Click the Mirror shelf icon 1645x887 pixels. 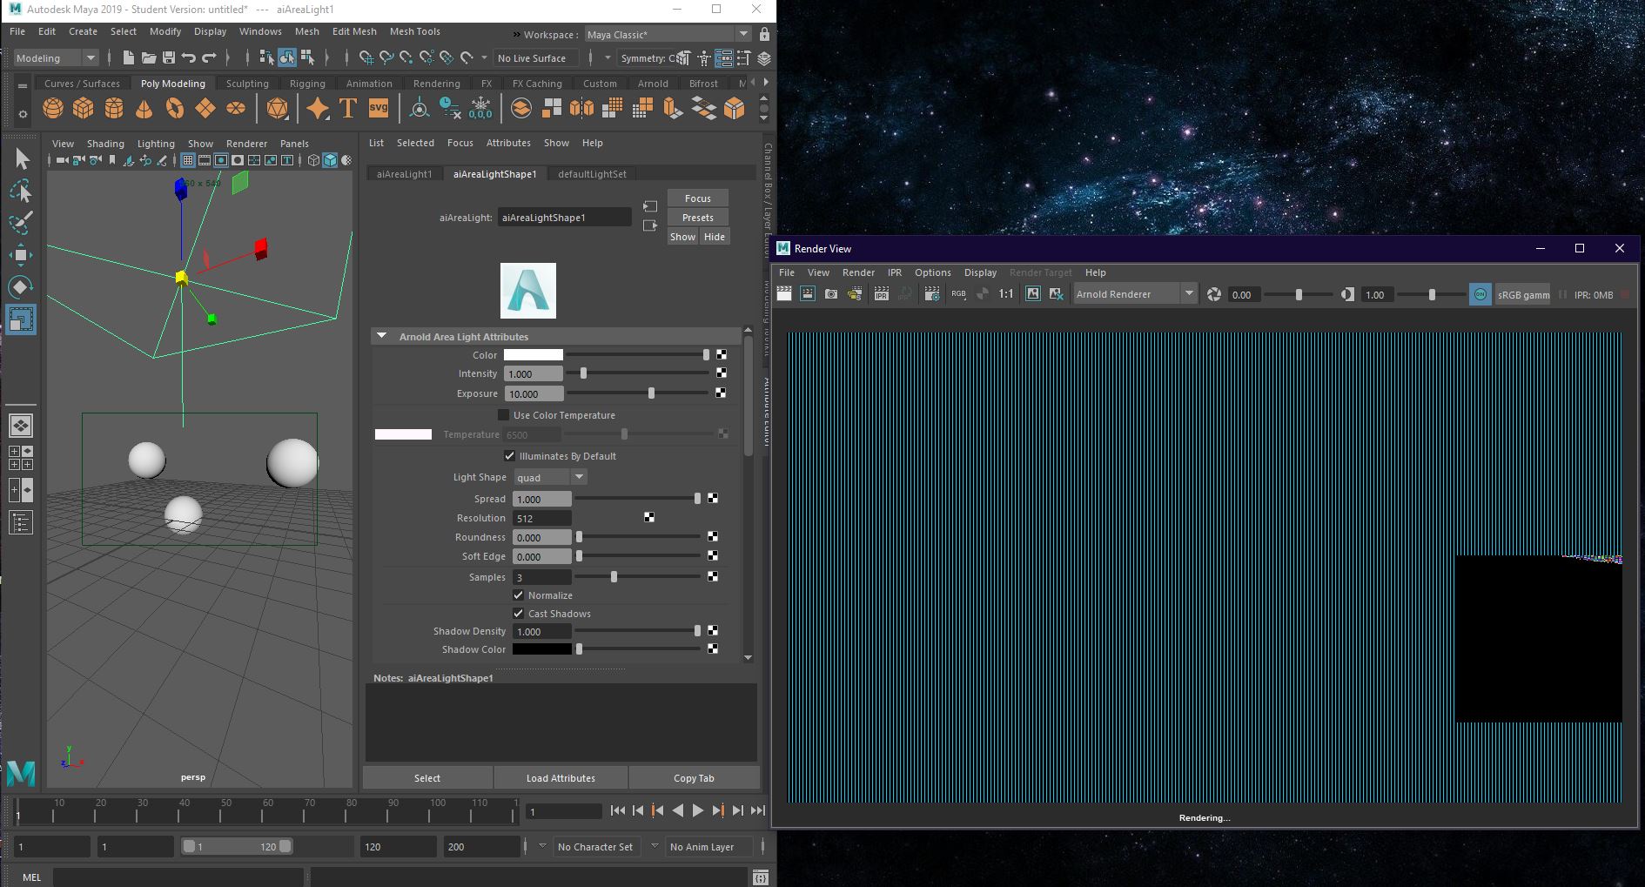click(x=581, y=108)
